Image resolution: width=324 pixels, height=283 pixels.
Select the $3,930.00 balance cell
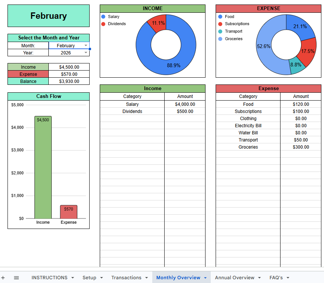point(69,81)
